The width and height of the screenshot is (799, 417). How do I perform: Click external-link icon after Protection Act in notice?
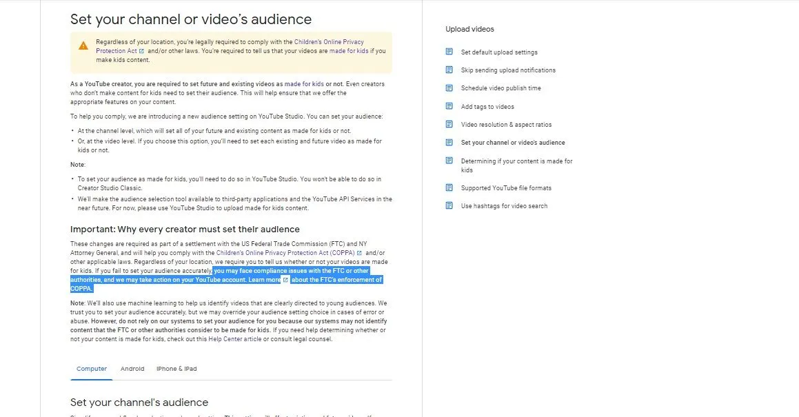click(x=141, y=51)
